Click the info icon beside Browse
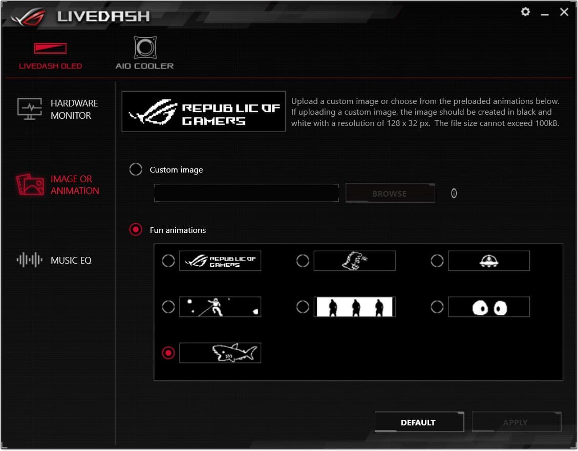The width and height of the screenshot is (578, 451). [454, 194]
